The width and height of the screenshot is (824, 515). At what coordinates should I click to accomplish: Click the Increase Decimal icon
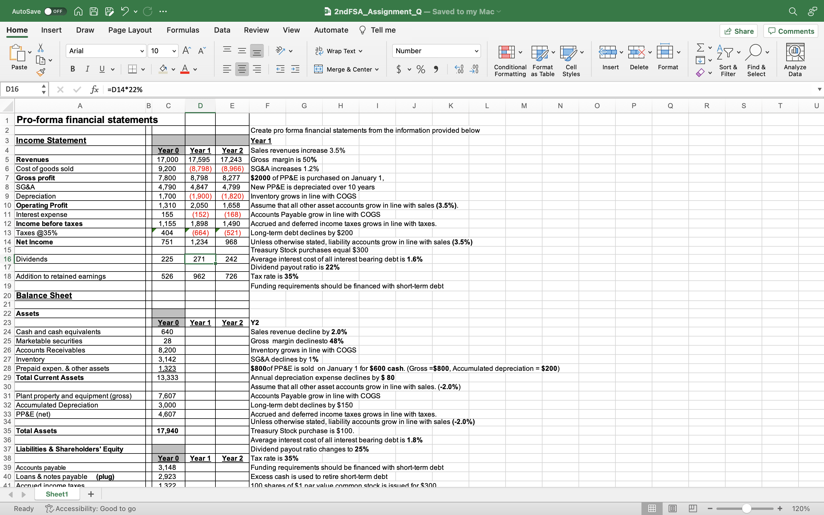coord(459,69)
